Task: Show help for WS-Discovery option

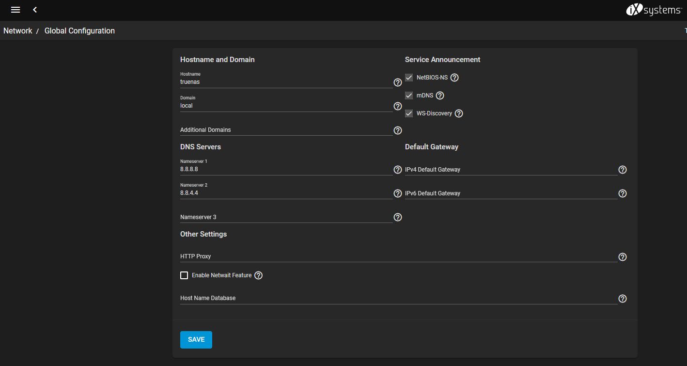Action: (x=459, y=113)
